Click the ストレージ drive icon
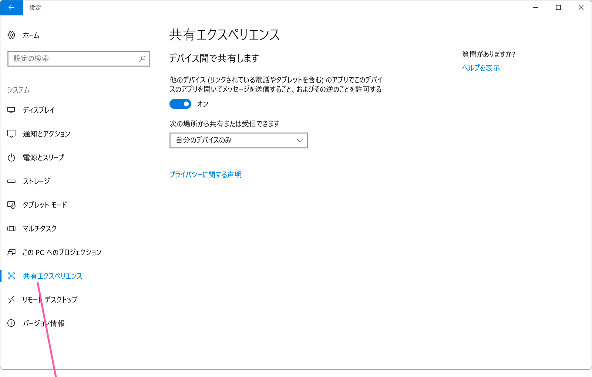Viewport: 592px width, 377px height. (x=11, y=181)
